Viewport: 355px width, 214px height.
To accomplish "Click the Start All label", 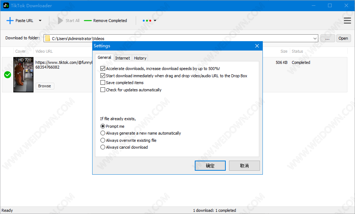I will (x=72, y=21).
